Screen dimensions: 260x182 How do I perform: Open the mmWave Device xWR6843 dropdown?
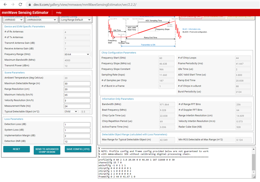click(13, 20)
